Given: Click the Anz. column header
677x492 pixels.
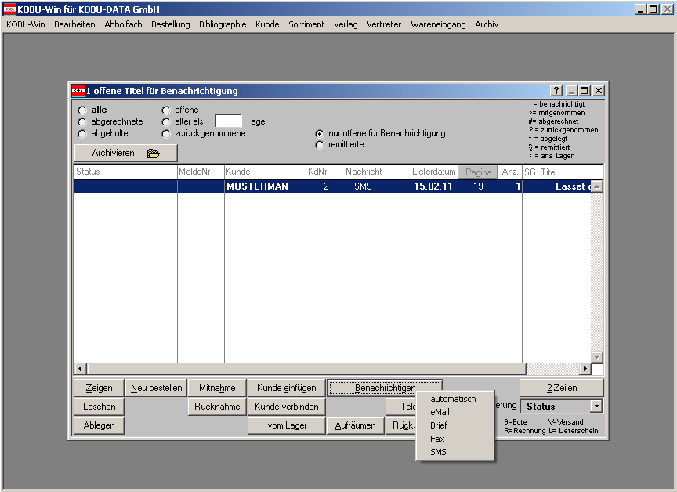Looking at the screenshot, I should 510,172.
